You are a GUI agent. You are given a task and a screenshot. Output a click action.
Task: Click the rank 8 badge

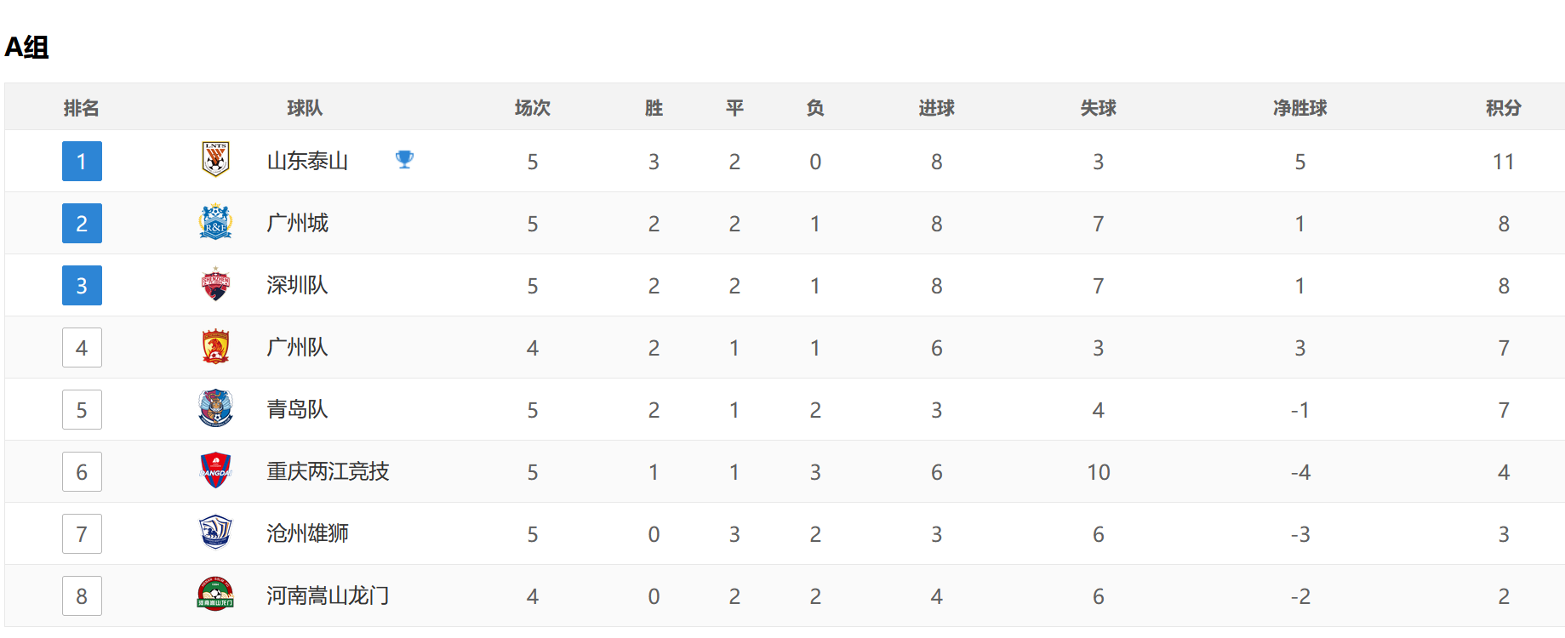point(82,596)
